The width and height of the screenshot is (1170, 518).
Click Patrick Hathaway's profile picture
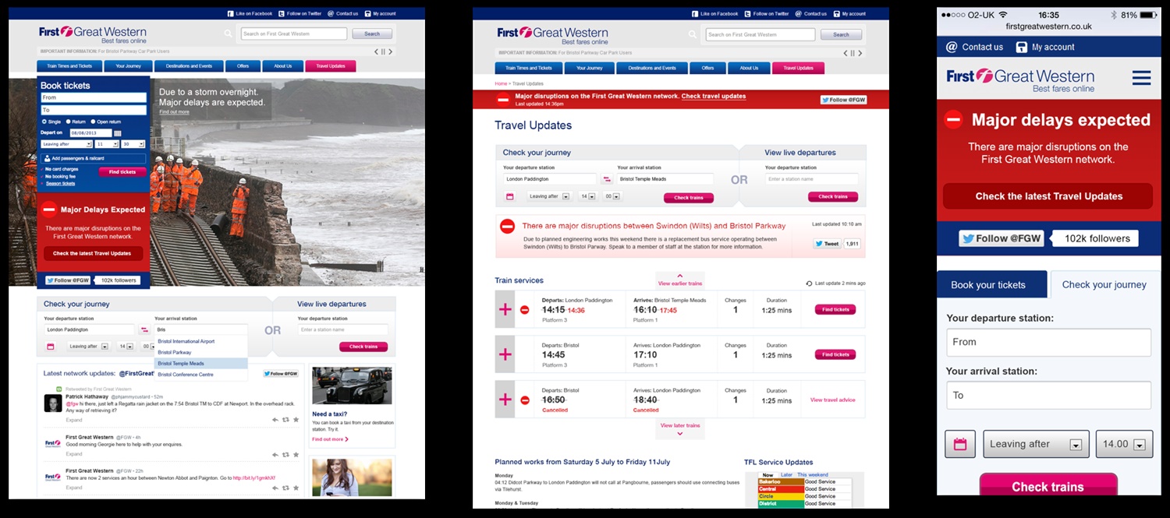(52, 403)
